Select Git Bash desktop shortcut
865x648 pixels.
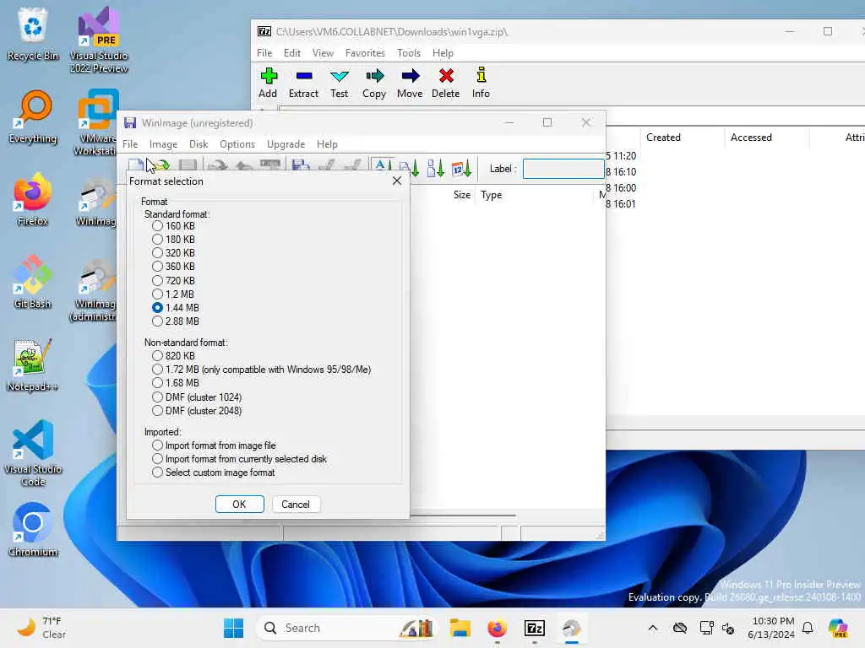33,282
